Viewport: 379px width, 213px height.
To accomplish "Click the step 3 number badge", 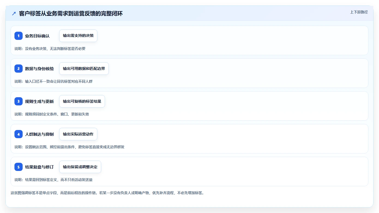I will point(19,101).
